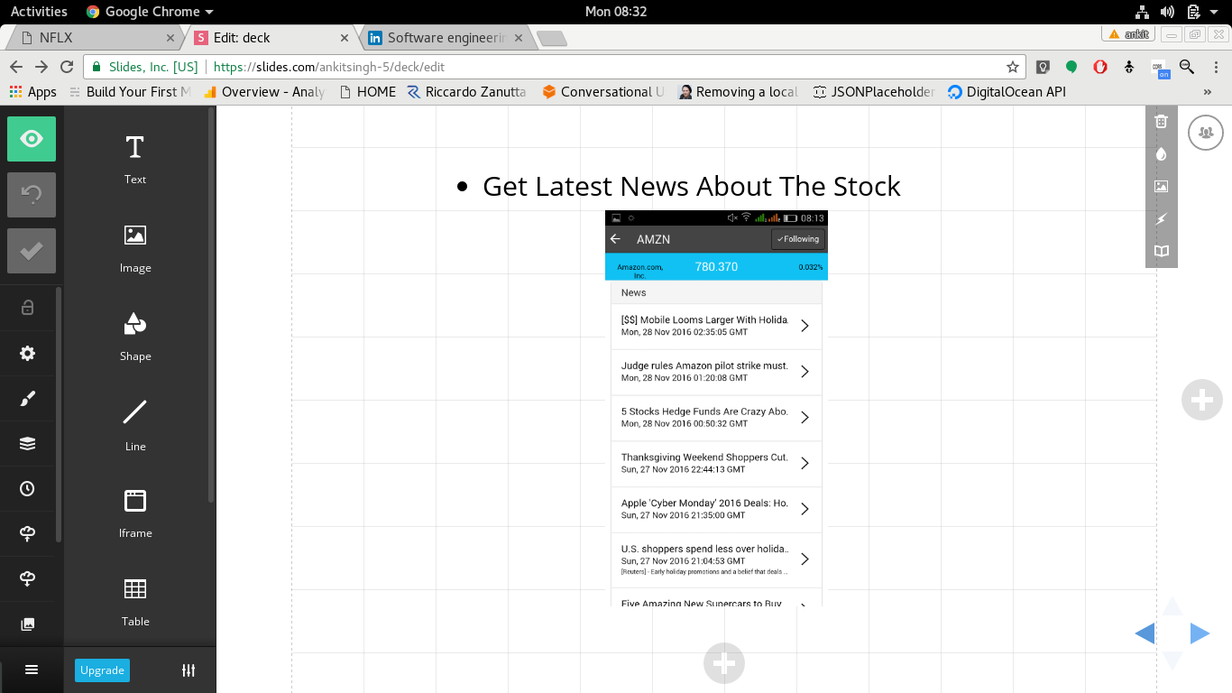Open the Chrome menu three dots

pos(1215,67)
